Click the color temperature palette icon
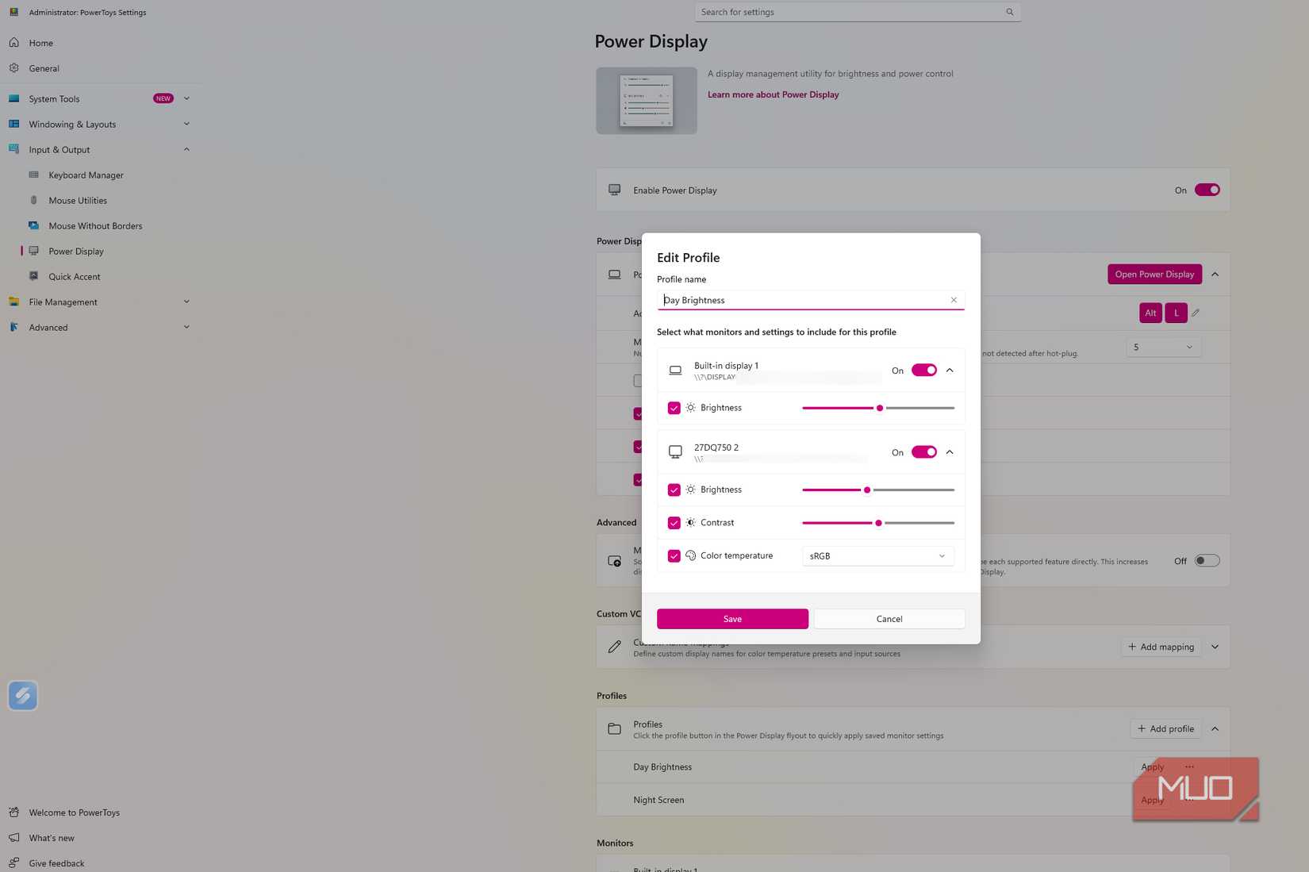The width and height of the screenshot is (1309, 872). [x=690, y=555]
